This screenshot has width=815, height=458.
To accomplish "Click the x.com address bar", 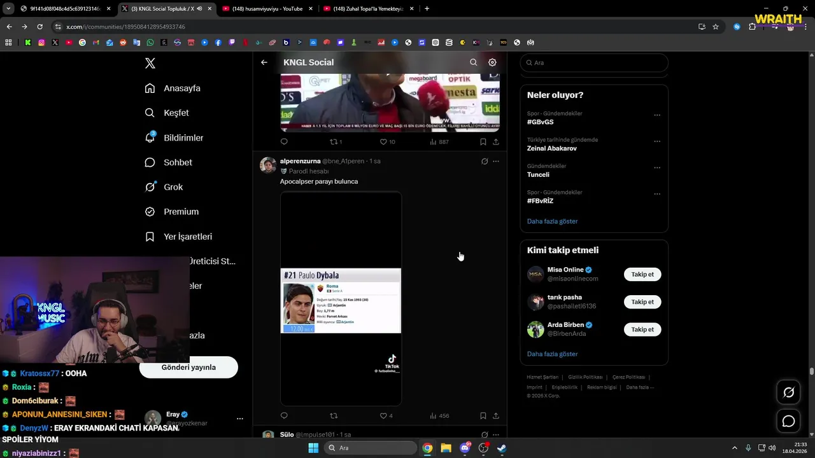I will (376, 27).
